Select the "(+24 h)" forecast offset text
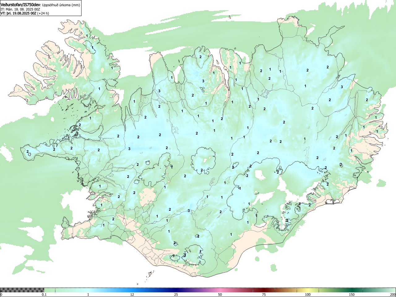The image size is (396, 297). pos(43,13)
